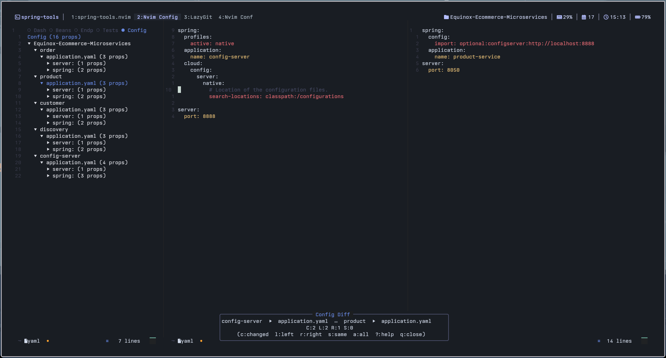
Task: Click the lines icon beside 14 lines
Action: pos(599,341)
